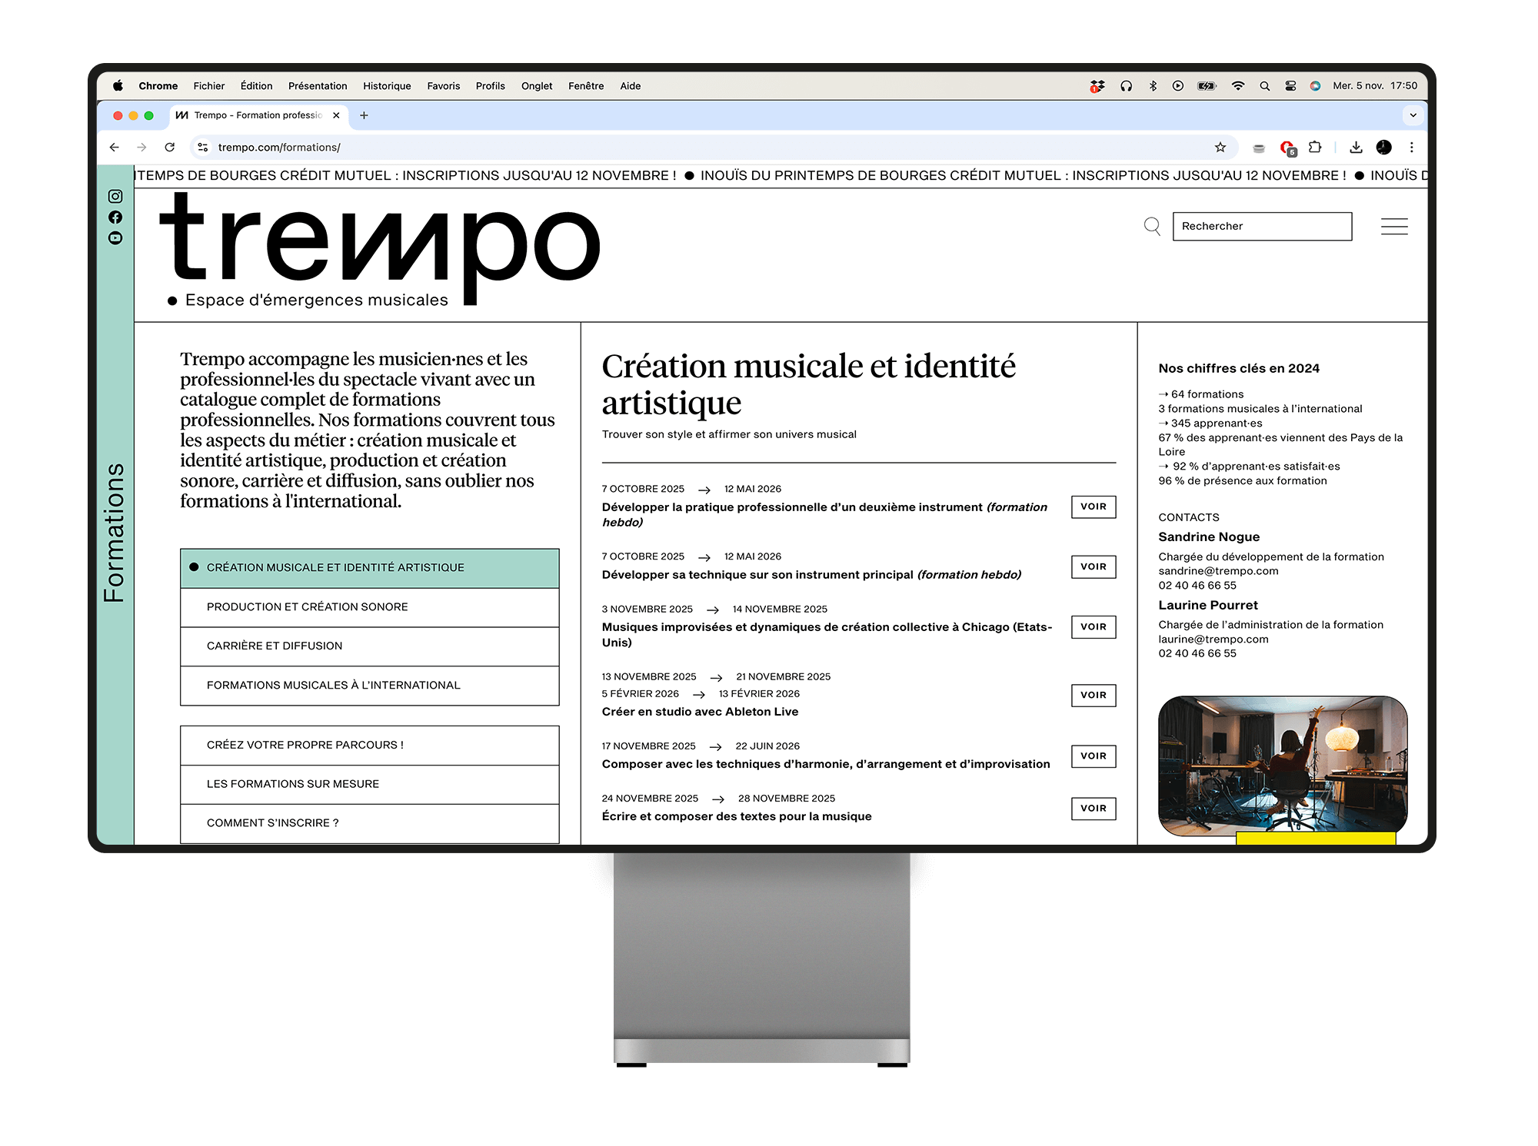The height and width of the screenshot is (1146, 1538).
Task: Bookmark page with the star icon
Action: point(1220,148)
